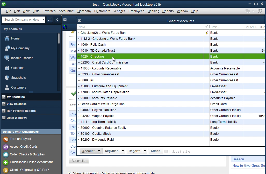Open My Company shortcut icon
This screenshot has width=266, height=174.
(7, 48)
